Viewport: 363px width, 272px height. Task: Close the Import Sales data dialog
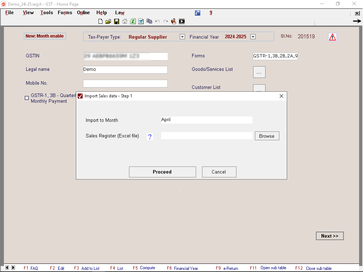[x=281, y=96]
